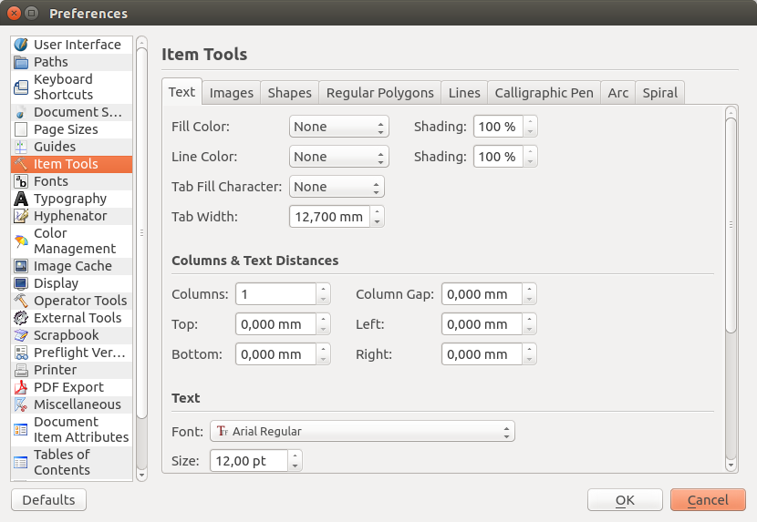This screenshot has height=522, width=757.
Task: Open the Tab Fill Character dropdown
Action: click(x=337, y=187)
